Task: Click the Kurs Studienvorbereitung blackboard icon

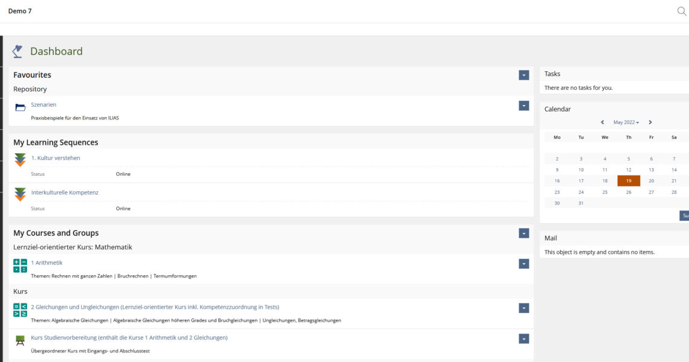Action: point(21,341)
